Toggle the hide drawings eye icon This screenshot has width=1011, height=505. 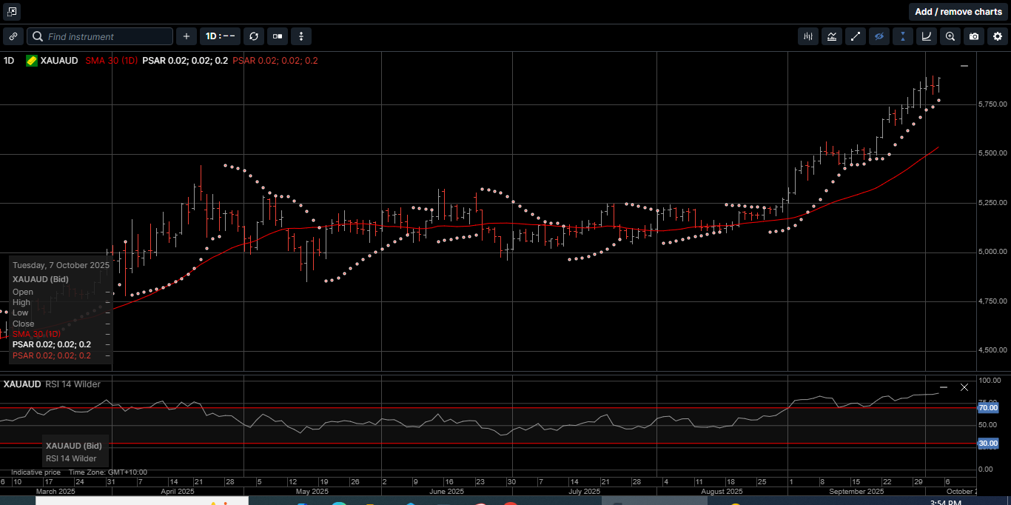879,36
